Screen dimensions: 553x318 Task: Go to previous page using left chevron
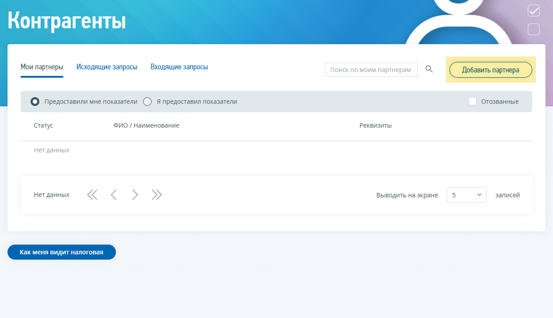(x=114, y=195)
